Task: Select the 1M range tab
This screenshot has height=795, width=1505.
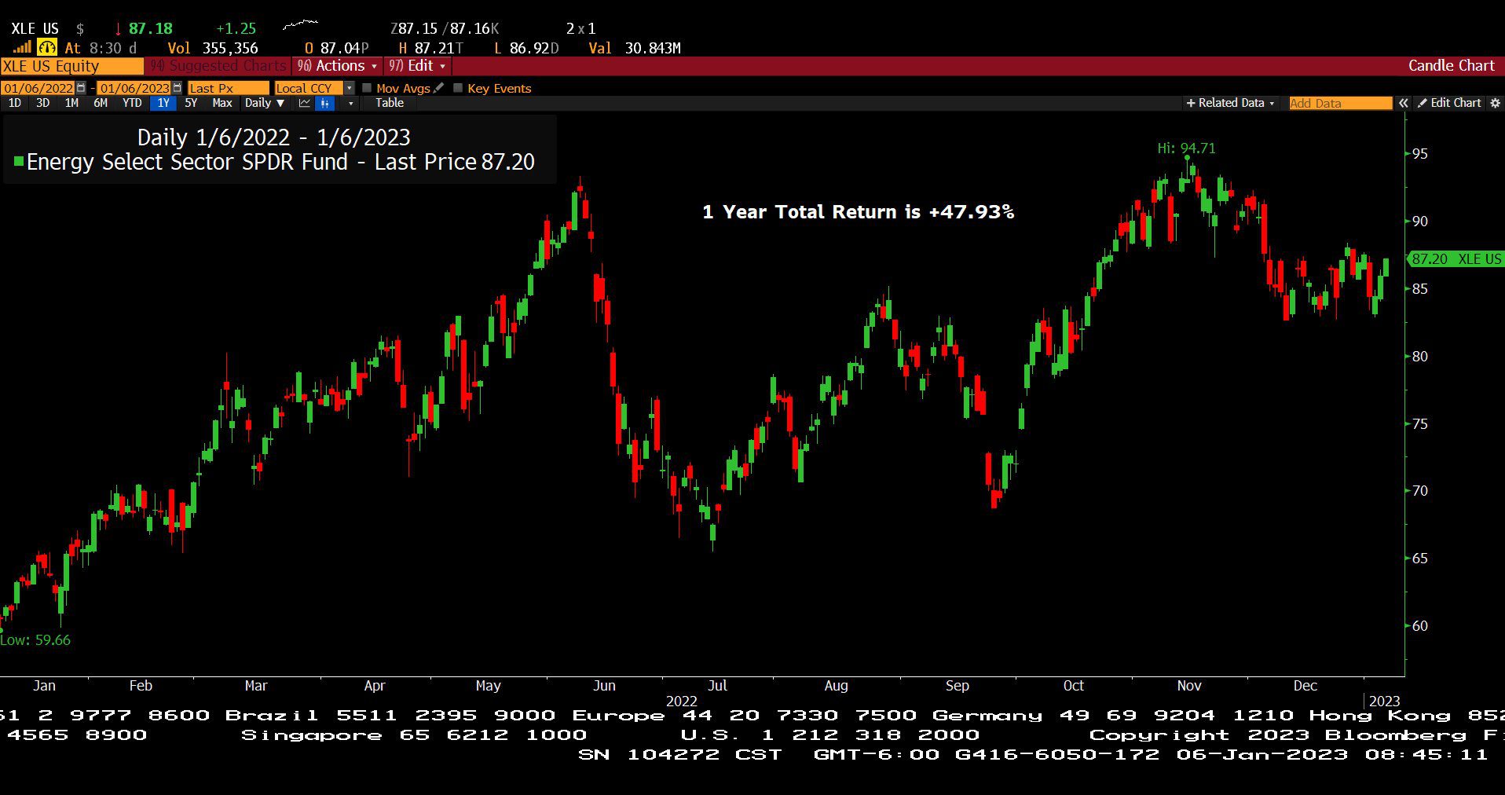Action: [71, 103]
